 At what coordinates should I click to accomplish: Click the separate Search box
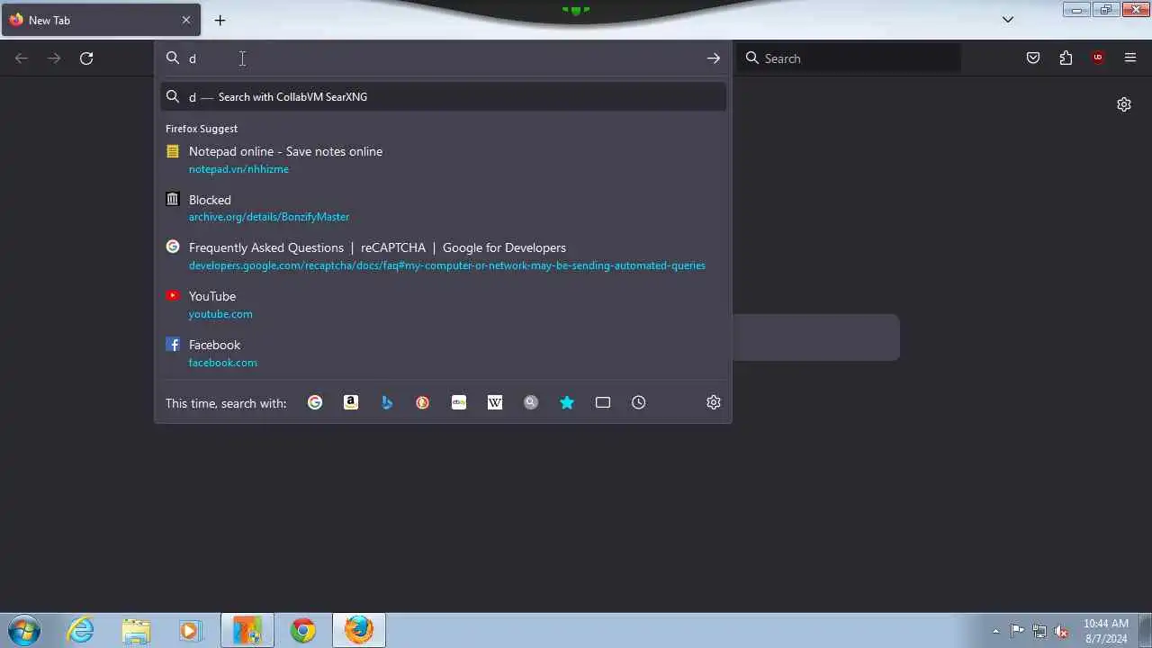point(849,58)
